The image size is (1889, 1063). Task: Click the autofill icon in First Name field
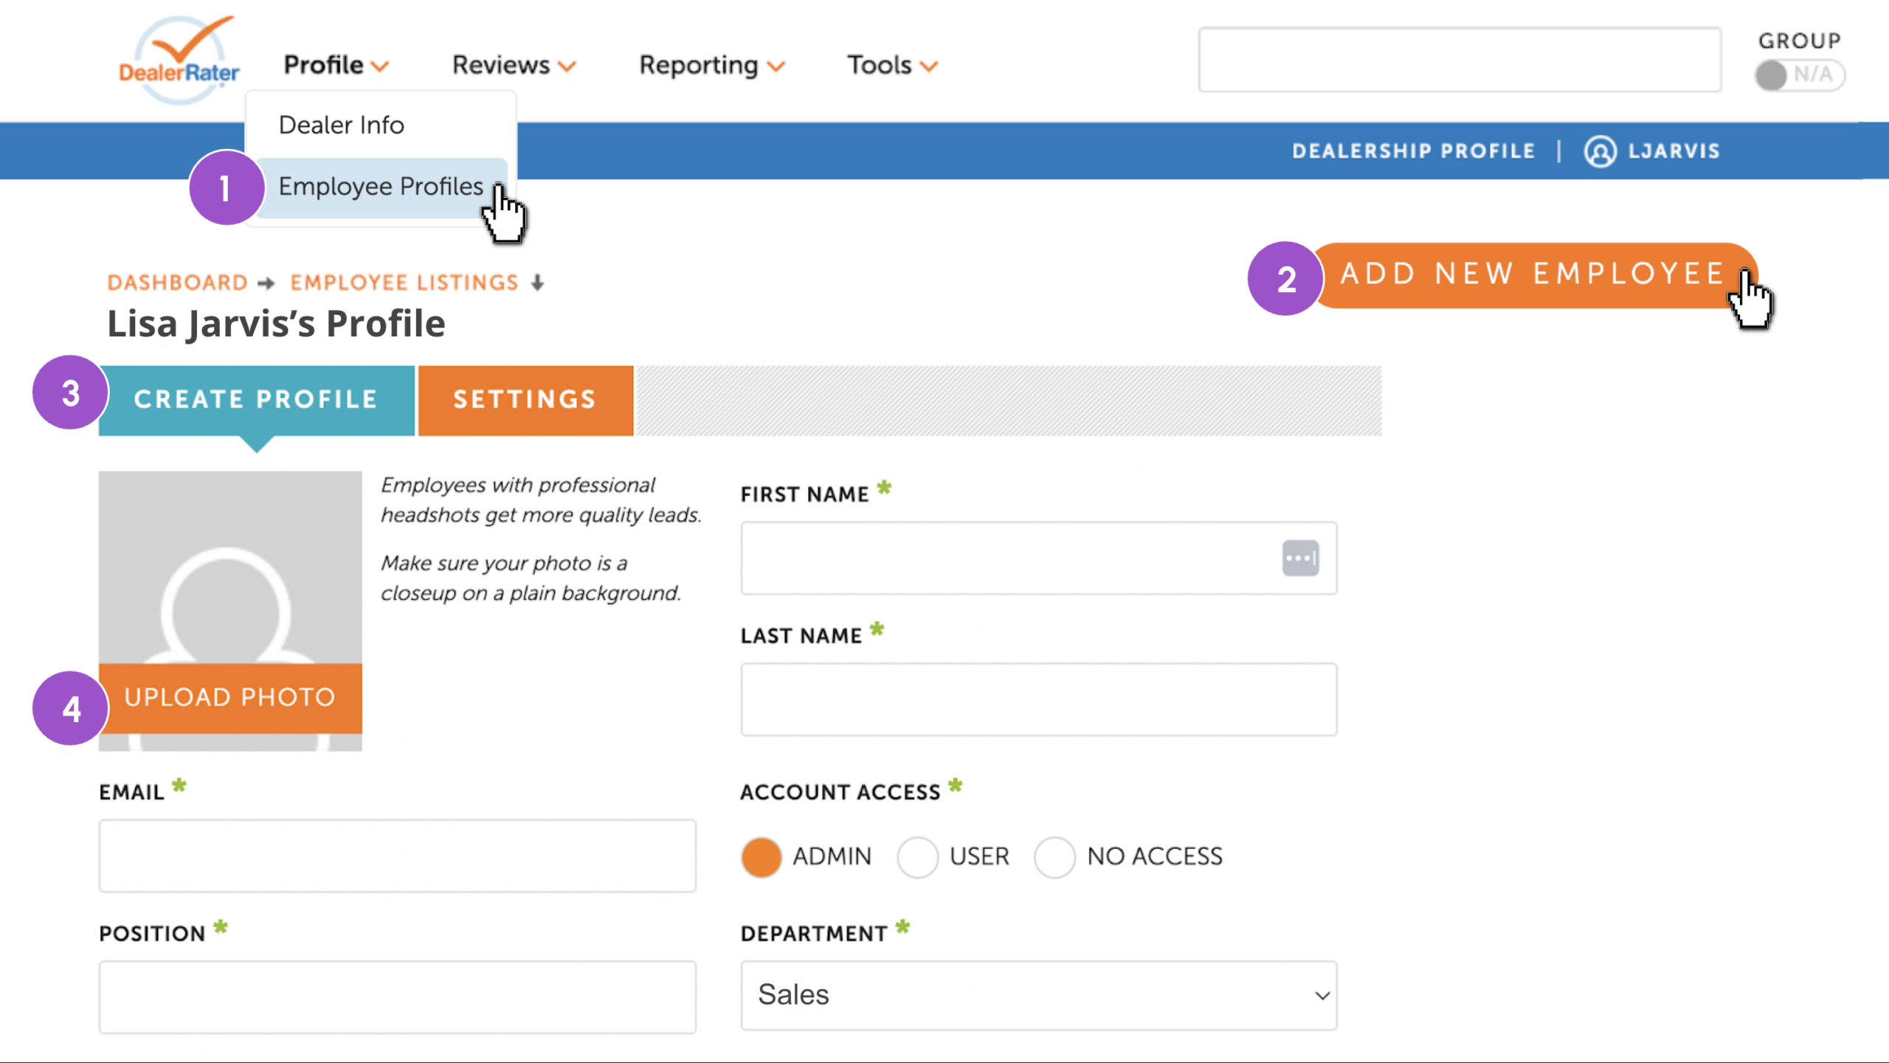pyautogui.click(x=1300, y=558)
